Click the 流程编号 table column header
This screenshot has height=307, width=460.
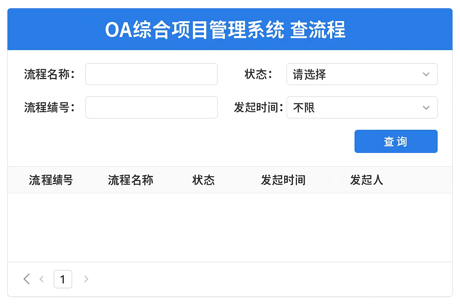pyautogui.click(x=51, y=180)
